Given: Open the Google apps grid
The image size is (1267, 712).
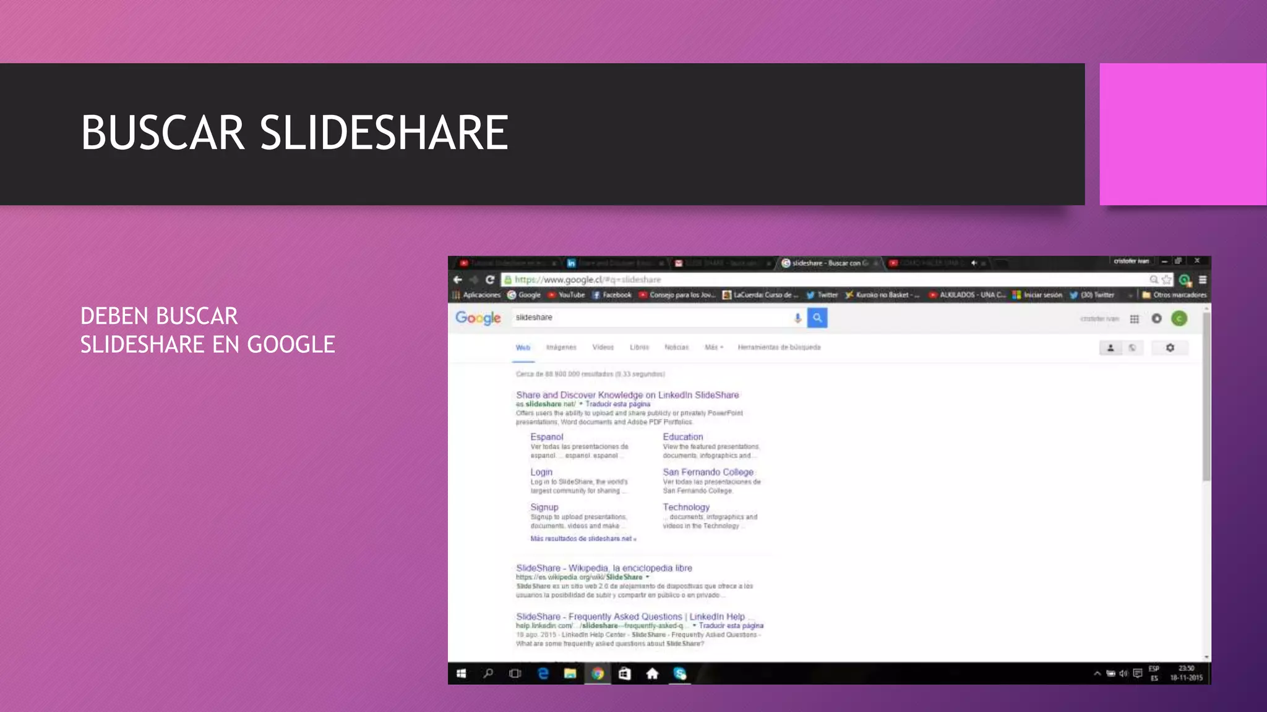Looking at the screenshot, I should (x=1134, y=319).
